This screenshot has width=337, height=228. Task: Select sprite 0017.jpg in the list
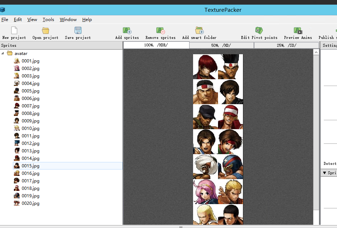coord(68,181)
